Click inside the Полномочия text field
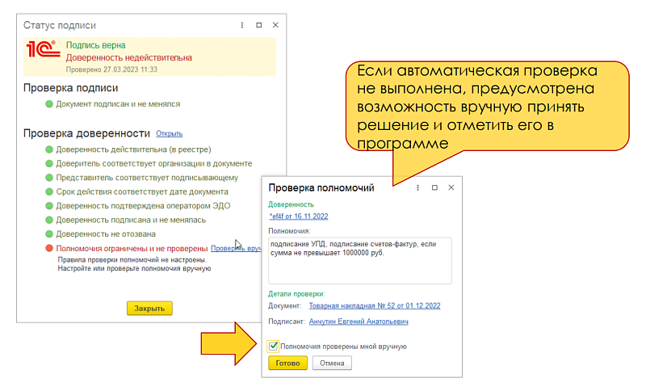This screenshot has height=391, width=646. [x=360, y=260]
